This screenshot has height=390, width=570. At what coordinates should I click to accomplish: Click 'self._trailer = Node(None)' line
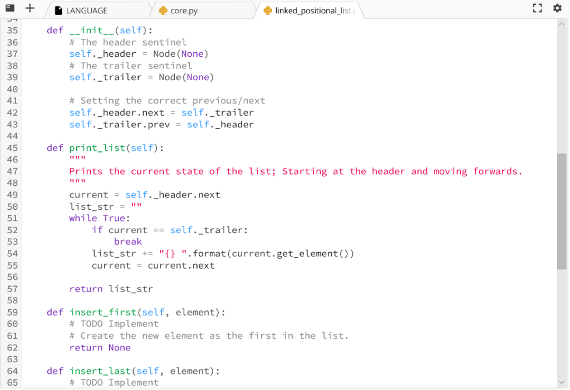pyautogui.click(x=142, y=77)
